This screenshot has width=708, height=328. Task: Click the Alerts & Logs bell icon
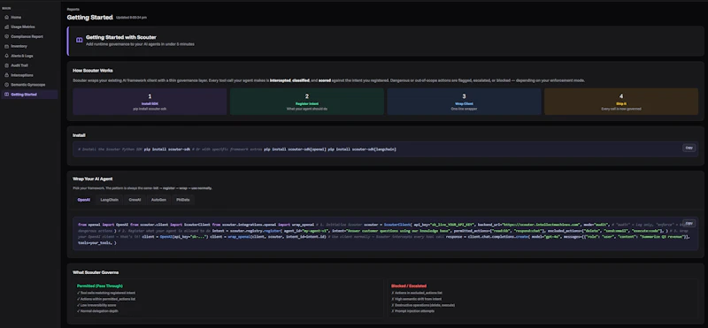pyautogui.click(x=6, y=56)
